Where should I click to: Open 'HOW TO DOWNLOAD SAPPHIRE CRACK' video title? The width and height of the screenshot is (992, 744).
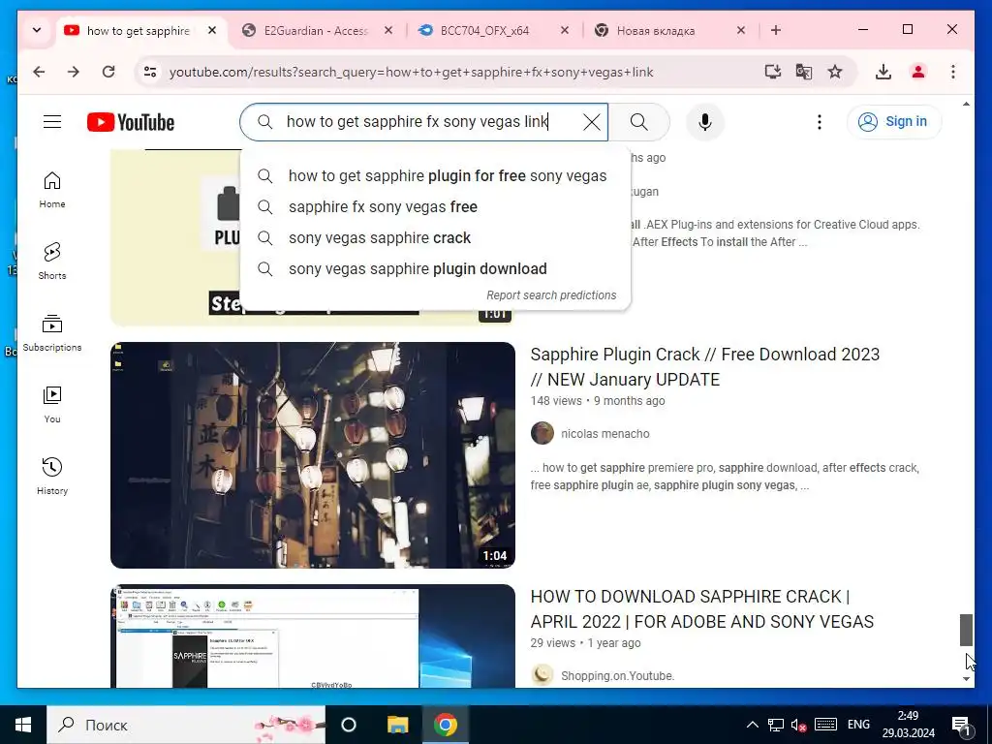[x=701, y=609]
